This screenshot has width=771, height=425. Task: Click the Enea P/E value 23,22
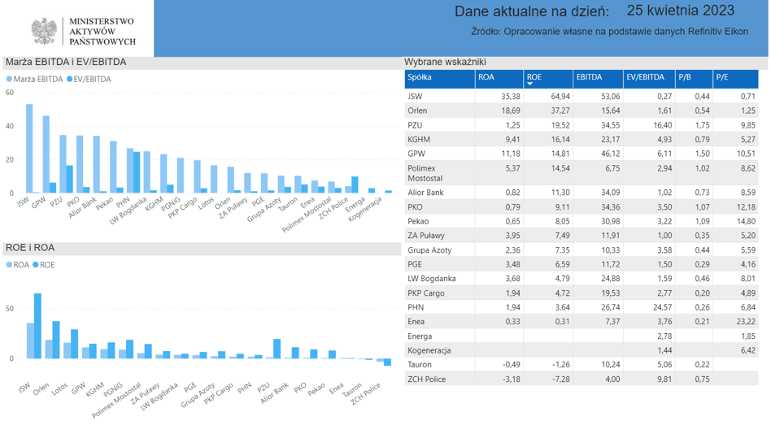[746, 321]
